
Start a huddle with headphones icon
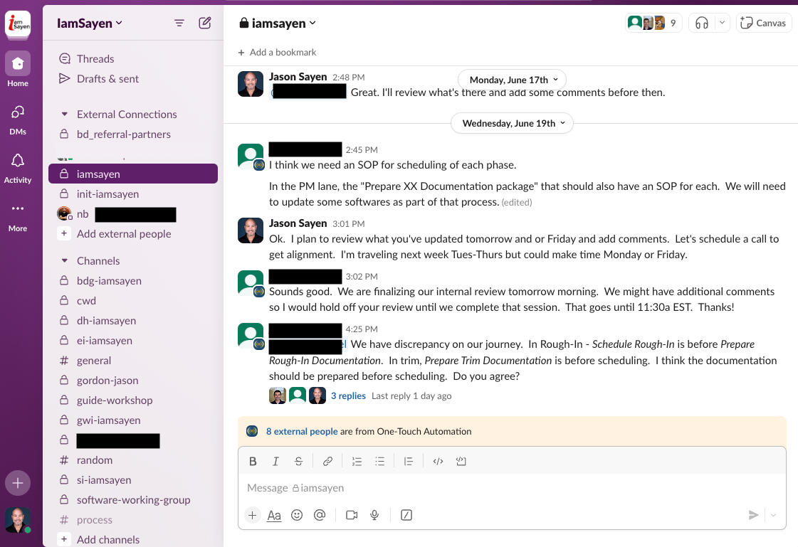click(702, 23)
